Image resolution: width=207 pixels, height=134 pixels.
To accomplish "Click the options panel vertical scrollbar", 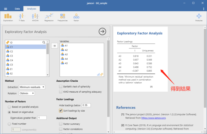I will [108, 79].
